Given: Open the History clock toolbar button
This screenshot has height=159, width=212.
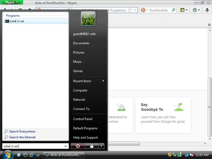Looking at the screenshot, I should coord(196,10).
